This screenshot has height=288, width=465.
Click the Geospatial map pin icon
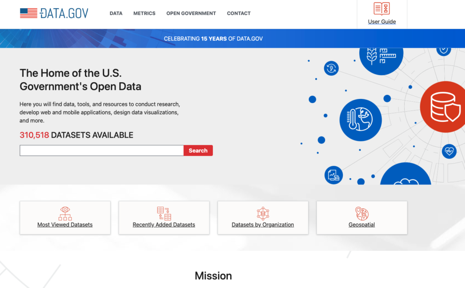pyautogui.click(x=362, y=213)
